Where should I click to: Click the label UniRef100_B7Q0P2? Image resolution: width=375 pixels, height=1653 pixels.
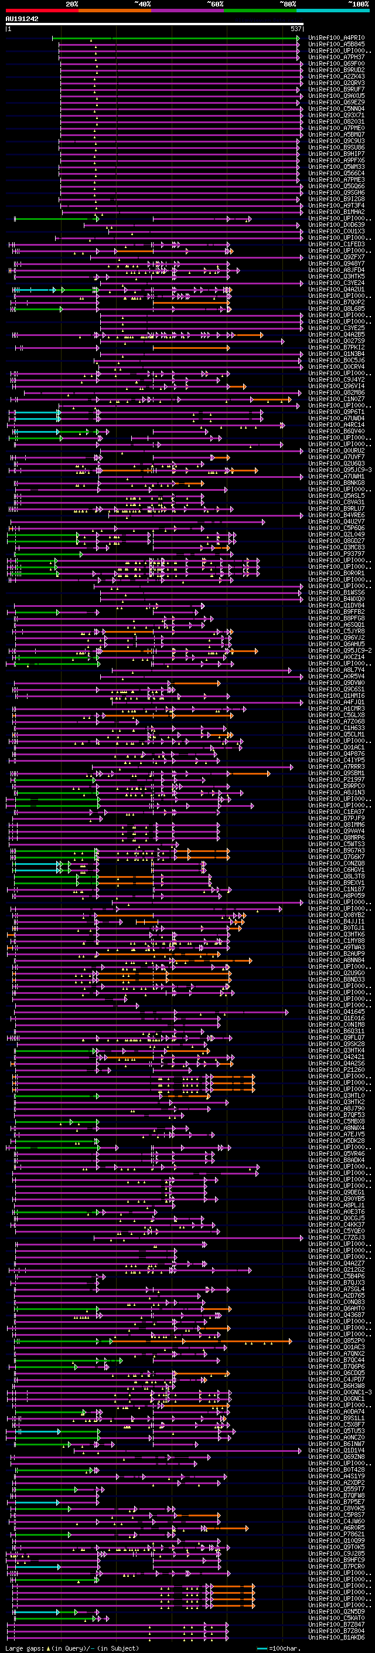[x=336, y=302]
